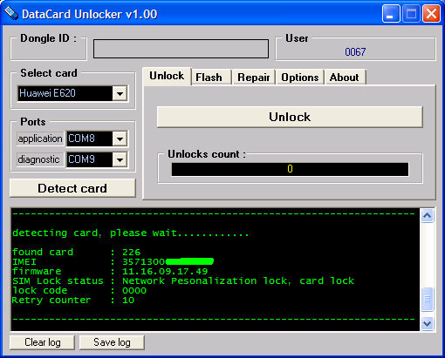Viewport: 445px width, 358px height.
Task: Open the About tab
Action: (345, 78)
